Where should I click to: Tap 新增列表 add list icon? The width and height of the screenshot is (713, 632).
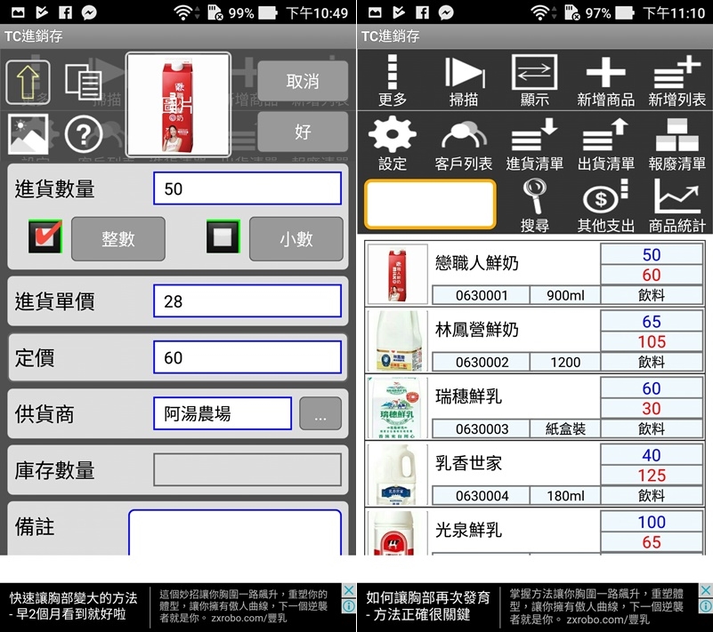point(677,81)
